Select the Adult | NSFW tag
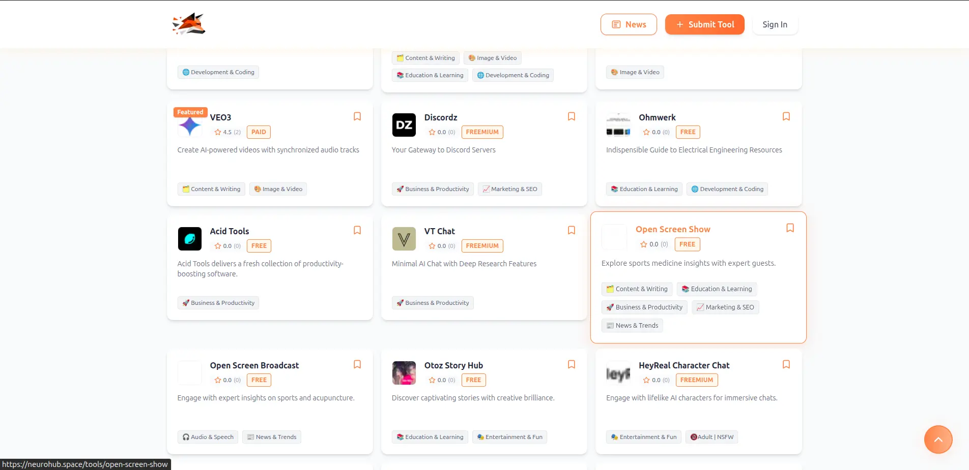The height and width of the screenshot is (470, 969). point(711,437)
